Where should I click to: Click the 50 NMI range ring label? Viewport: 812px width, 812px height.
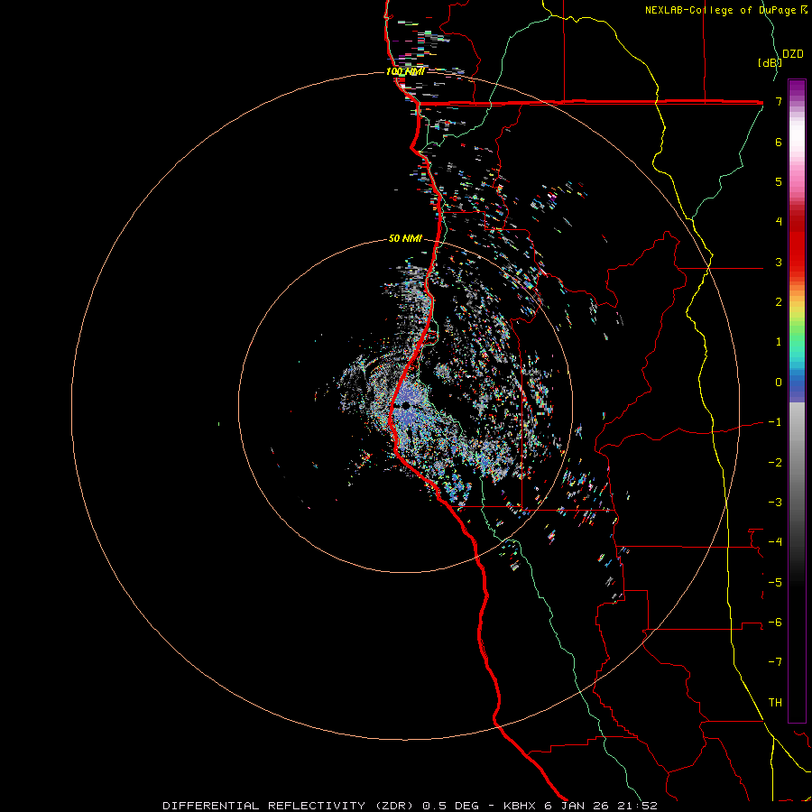point(405,238)
